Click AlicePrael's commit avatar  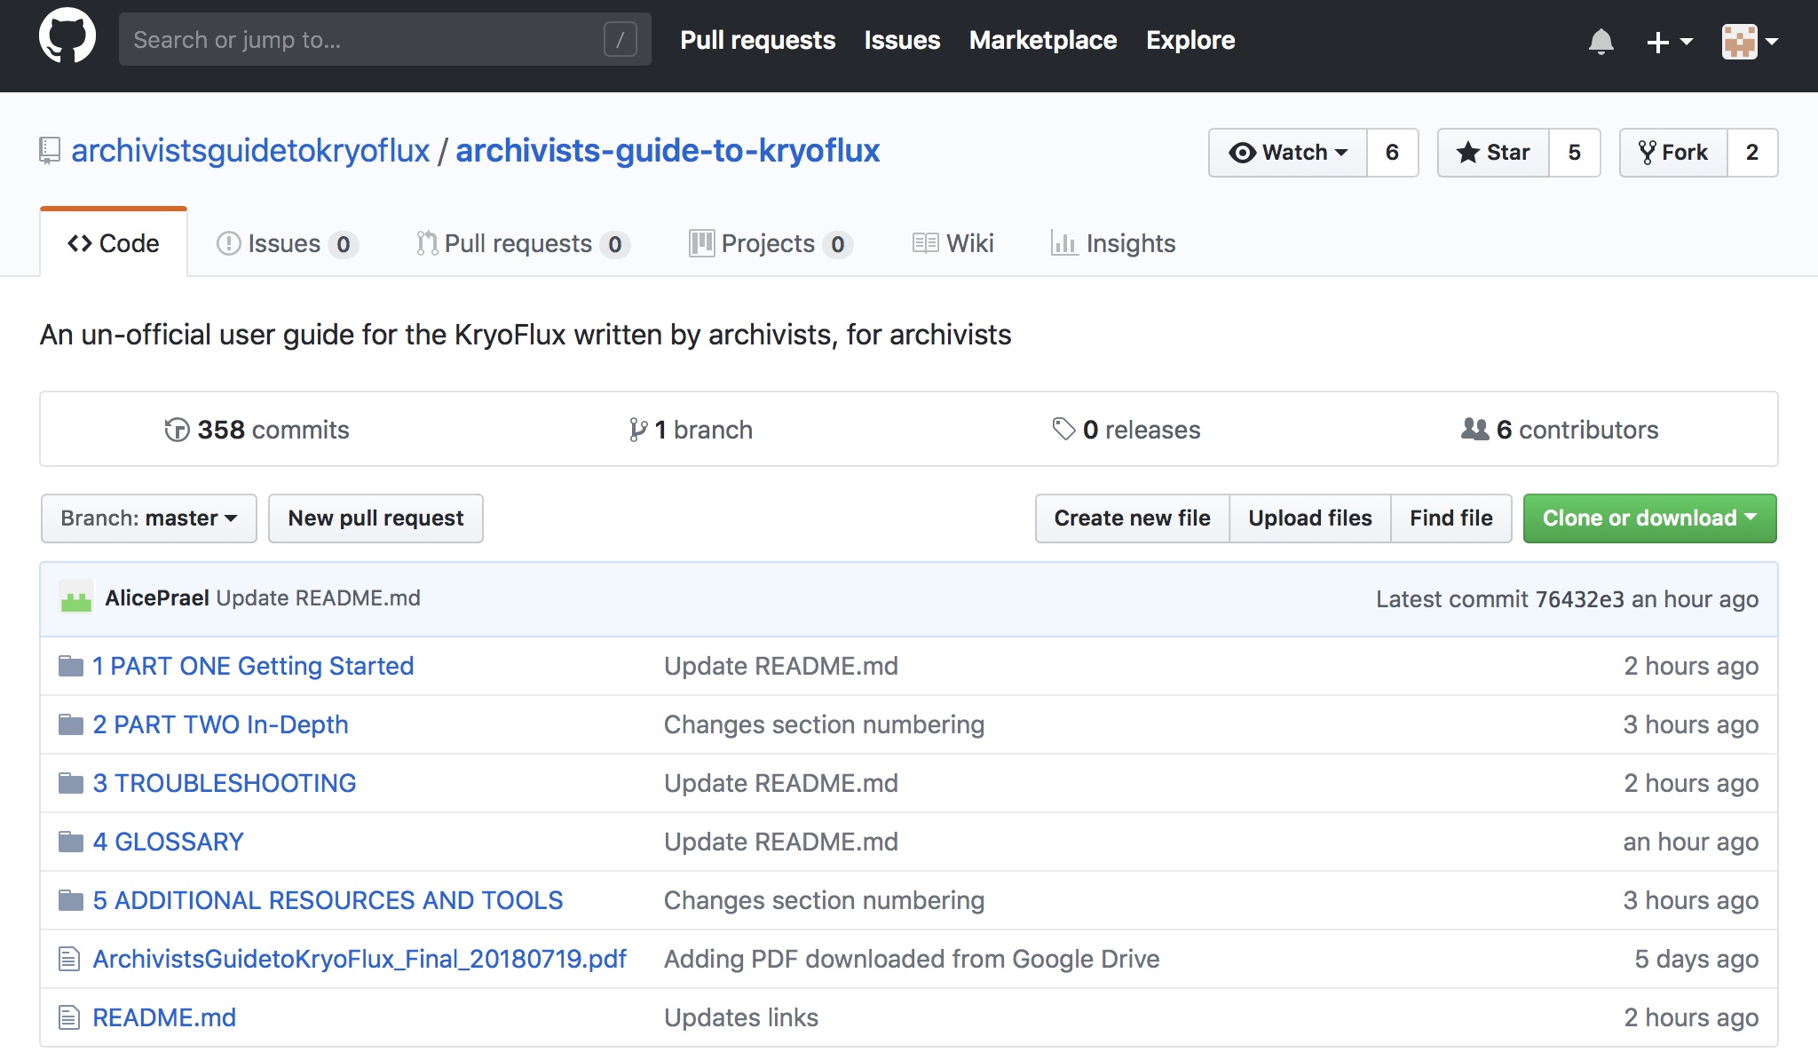[x=76, y=598]
